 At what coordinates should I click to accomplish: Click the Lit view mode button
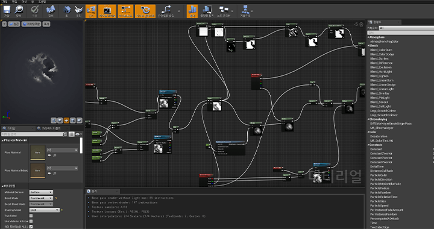31,24
